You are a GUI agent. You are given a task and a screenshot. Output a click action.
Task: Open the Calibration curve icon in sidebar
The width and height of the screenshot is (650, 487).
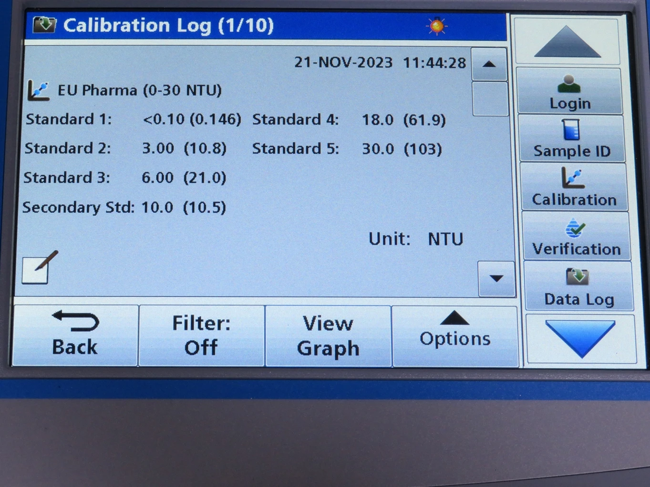click(573, 178)
